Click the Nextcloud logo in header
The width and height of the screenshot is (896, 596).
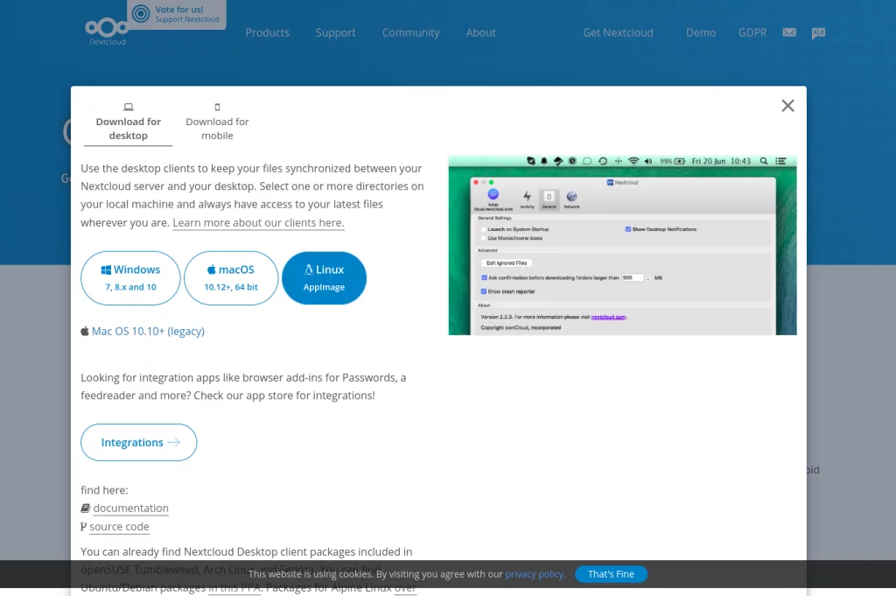[x=107, y=32]
